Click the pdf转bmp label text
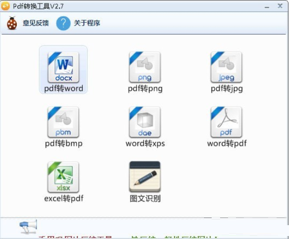 click(x=63, y=143)
